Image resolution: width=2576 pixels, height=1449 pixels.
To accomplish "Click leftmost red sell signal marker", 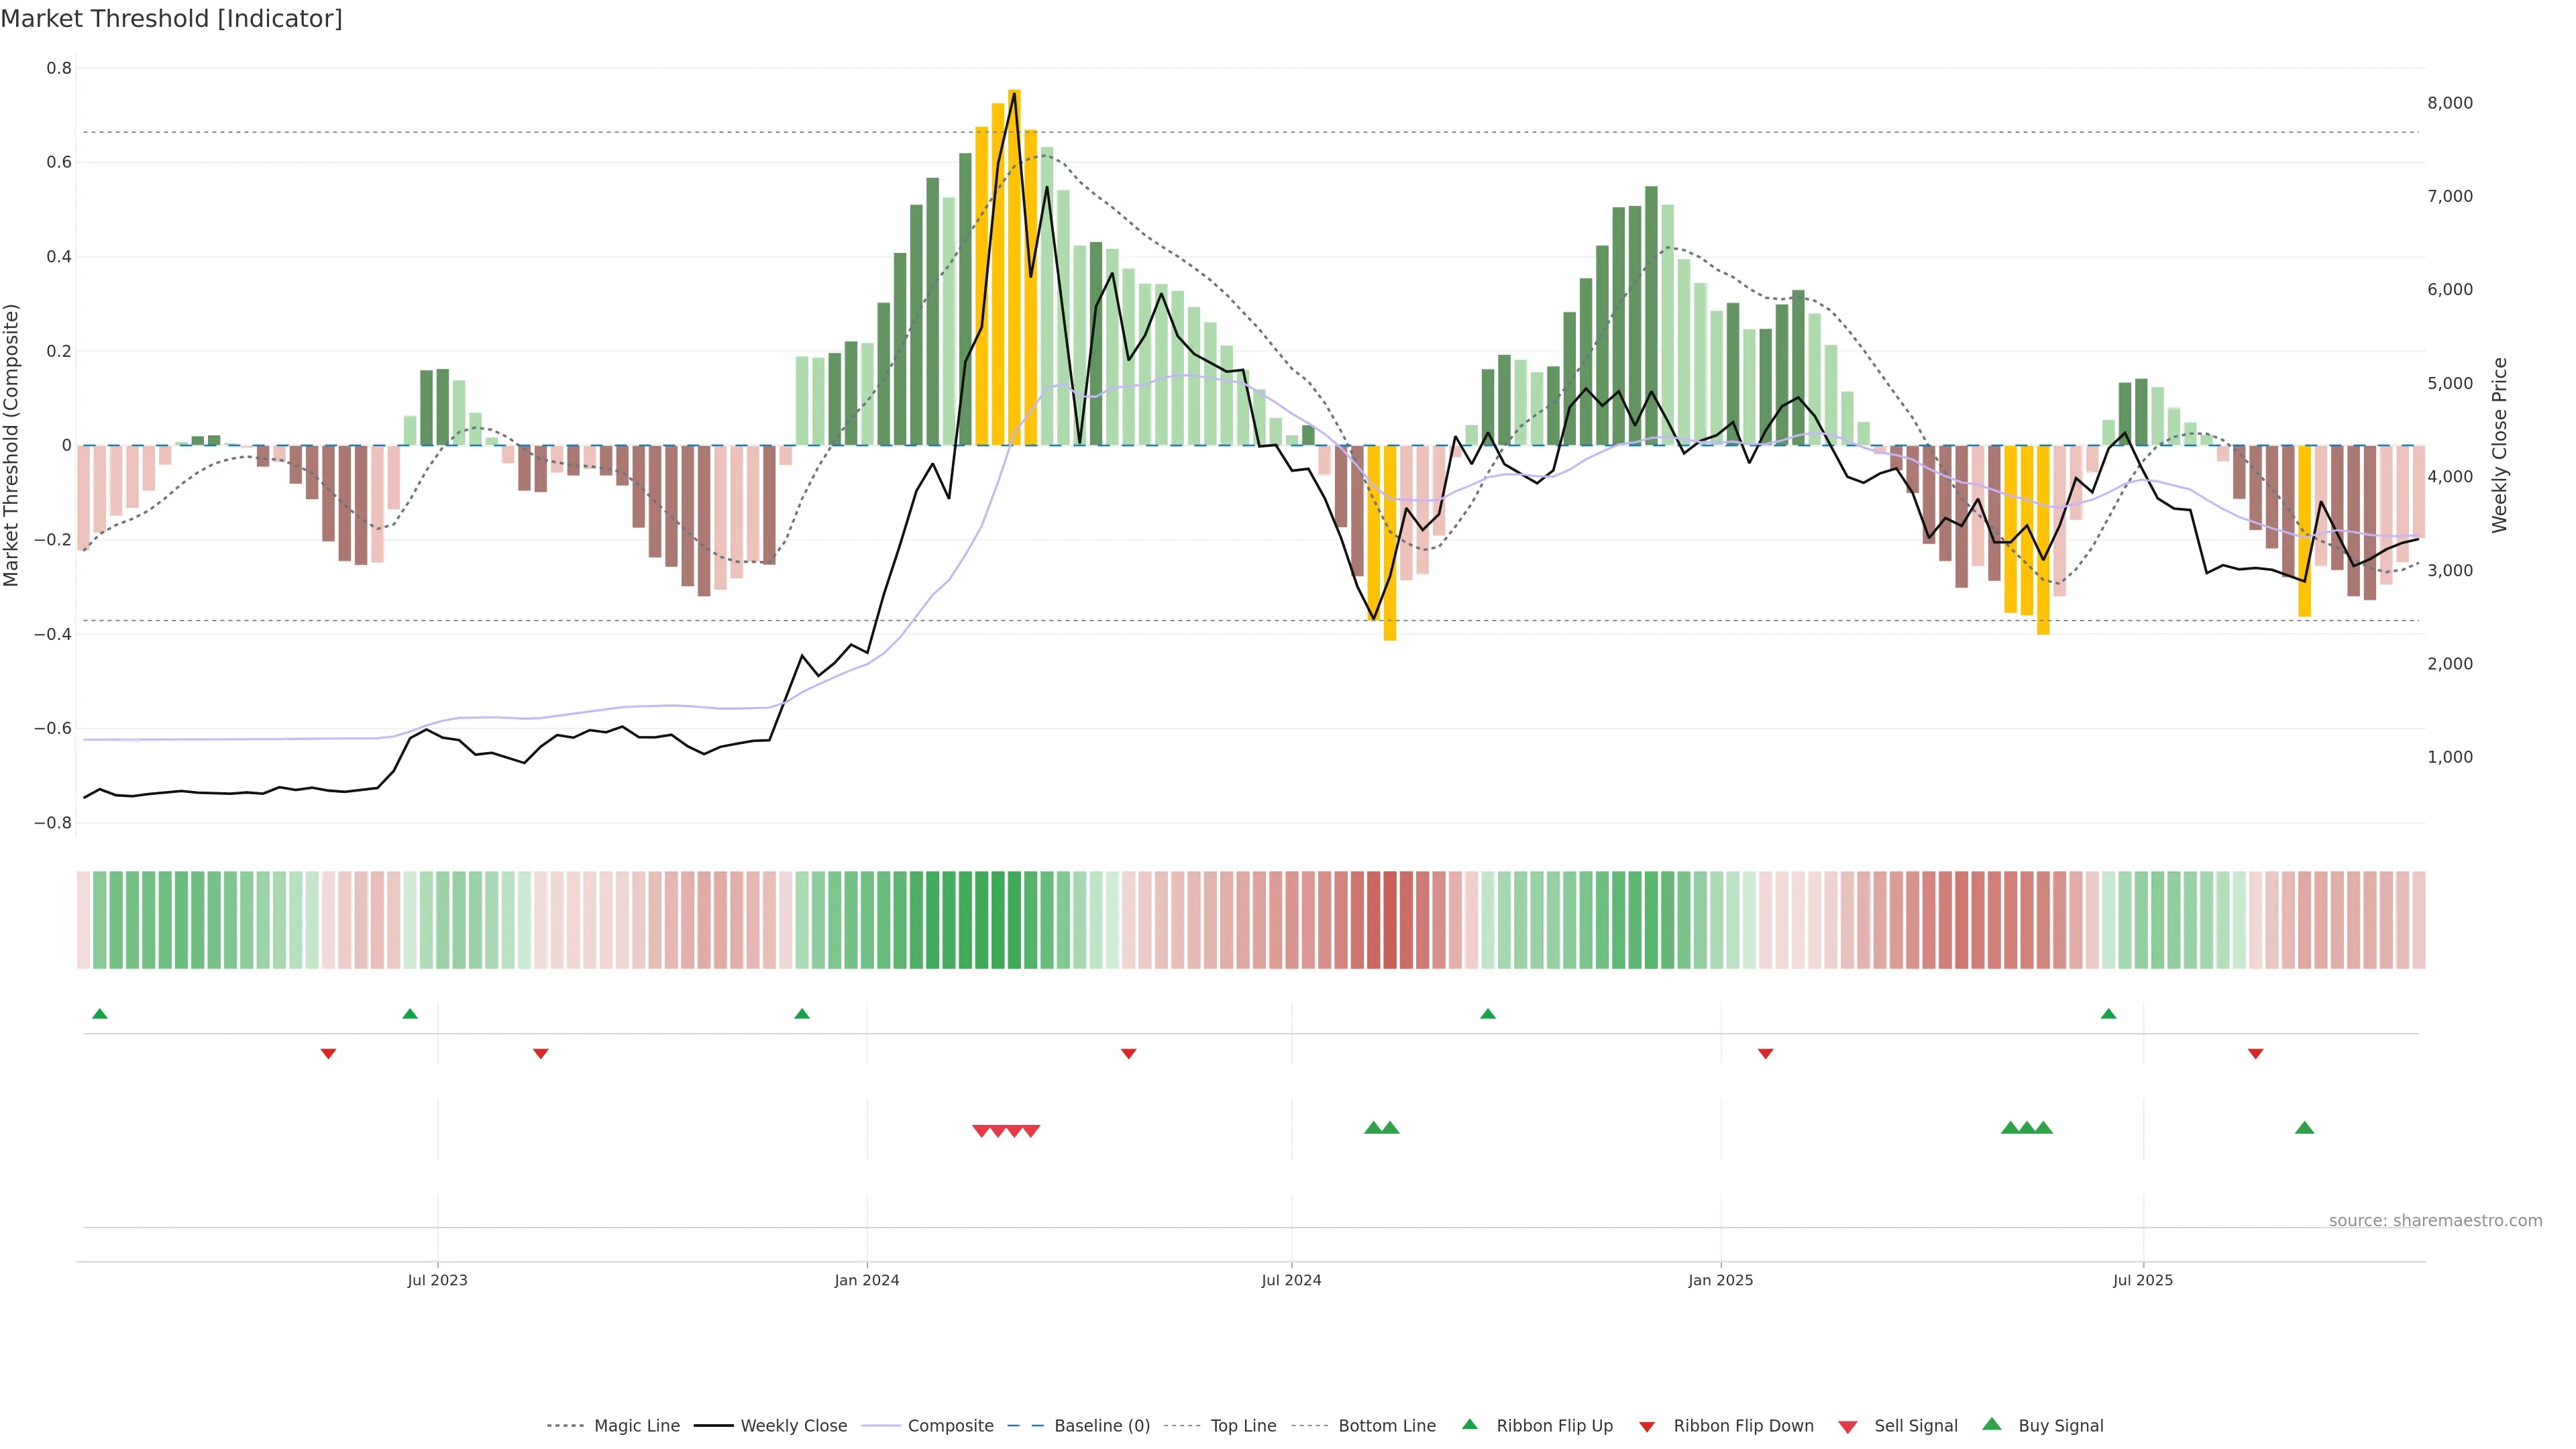I will (x=981, y=1131).
